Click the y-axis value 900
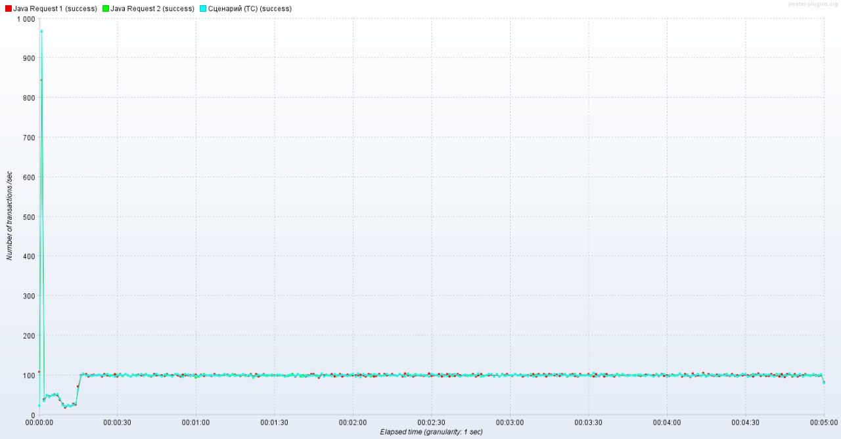Viewport: 841px width, 439px height. click(29, 58)
